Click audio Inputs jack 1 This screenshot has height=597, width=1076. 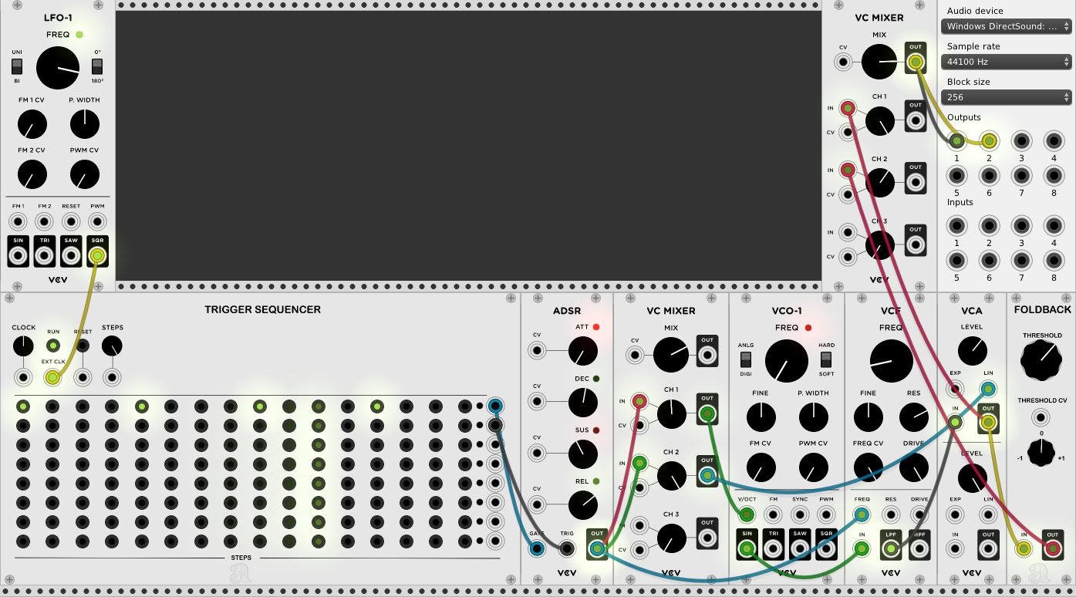click(956, 226)
